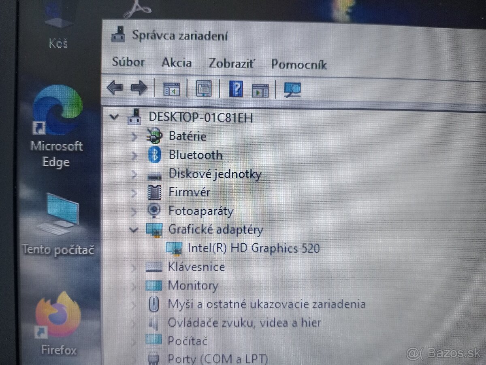Screen dimensions: 486x365
Task: Click the Help question mark toolbar icon
Action: tap(236, 88)
